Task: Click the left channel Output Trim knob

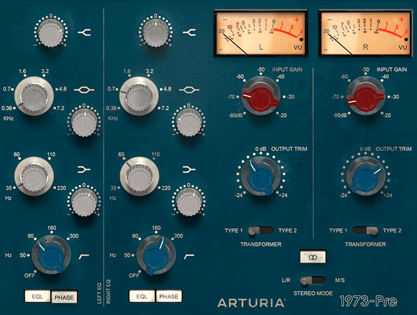Action: click(261, 176)
